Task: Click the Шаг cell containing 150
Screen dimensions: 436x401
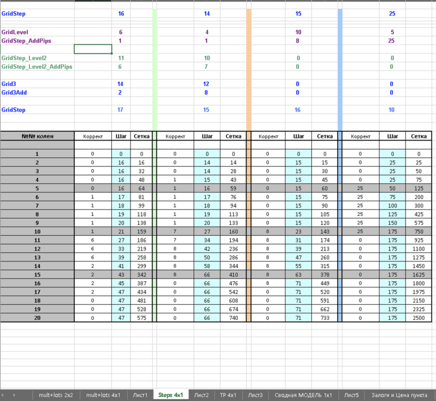Action: tap(392, 223)
